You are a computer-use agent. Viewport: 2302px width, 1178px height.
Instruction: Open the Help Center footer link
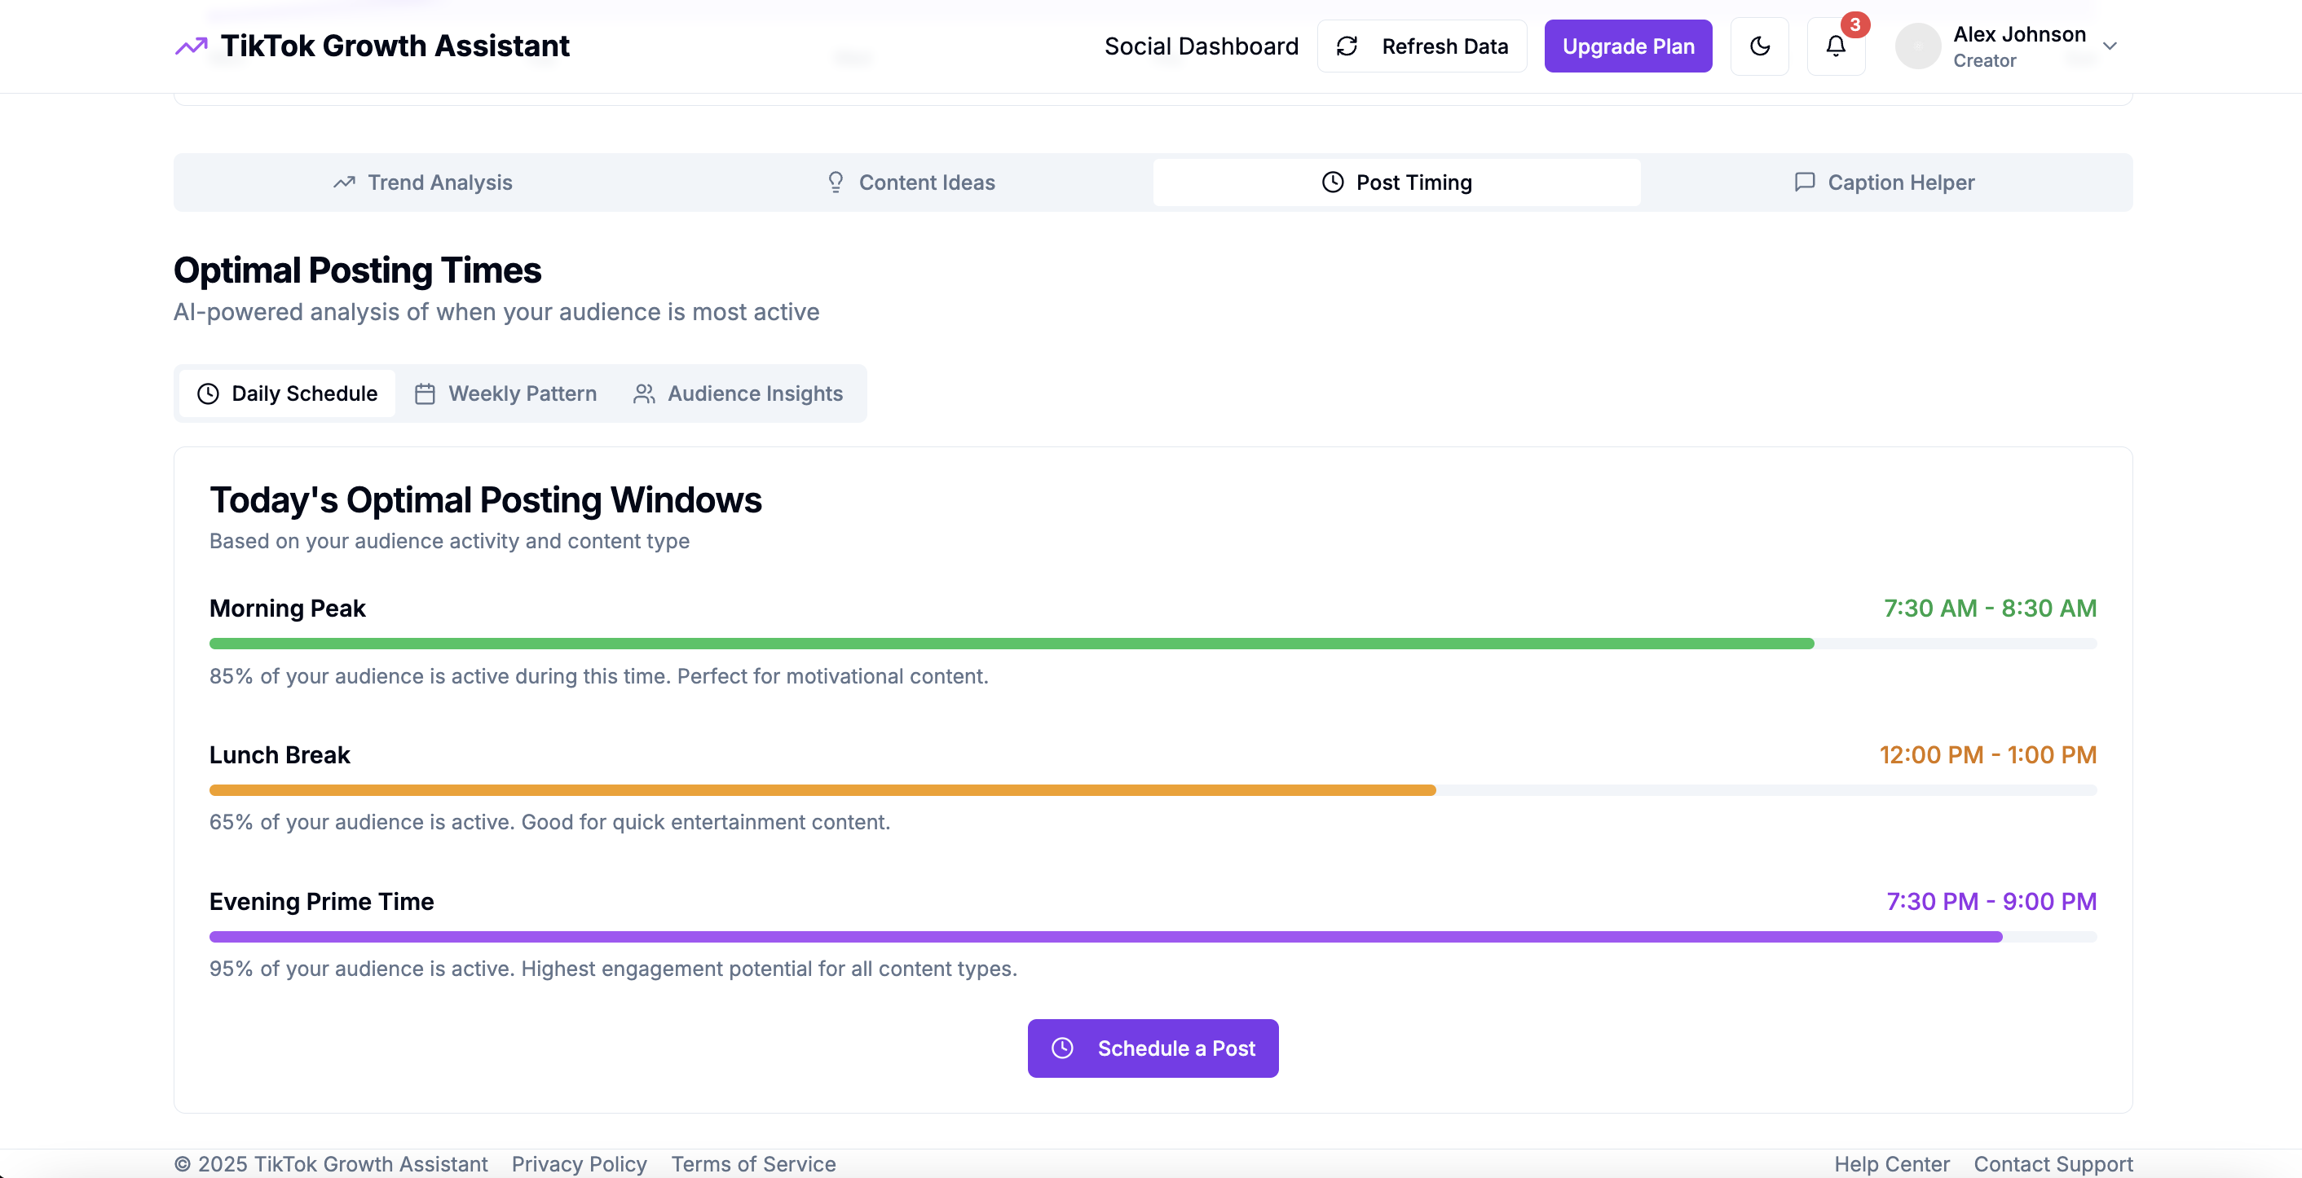[1892, 1163]
